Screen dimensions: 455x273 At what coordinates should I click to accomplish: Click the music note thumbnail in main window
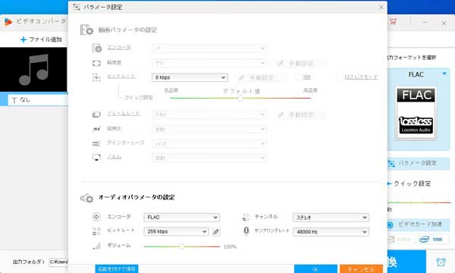(x=33, y=70)
